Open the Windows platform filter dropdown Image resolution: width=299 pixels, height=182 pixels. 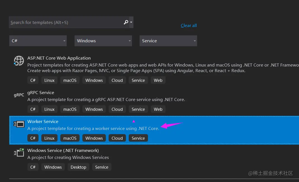[103, 41]
